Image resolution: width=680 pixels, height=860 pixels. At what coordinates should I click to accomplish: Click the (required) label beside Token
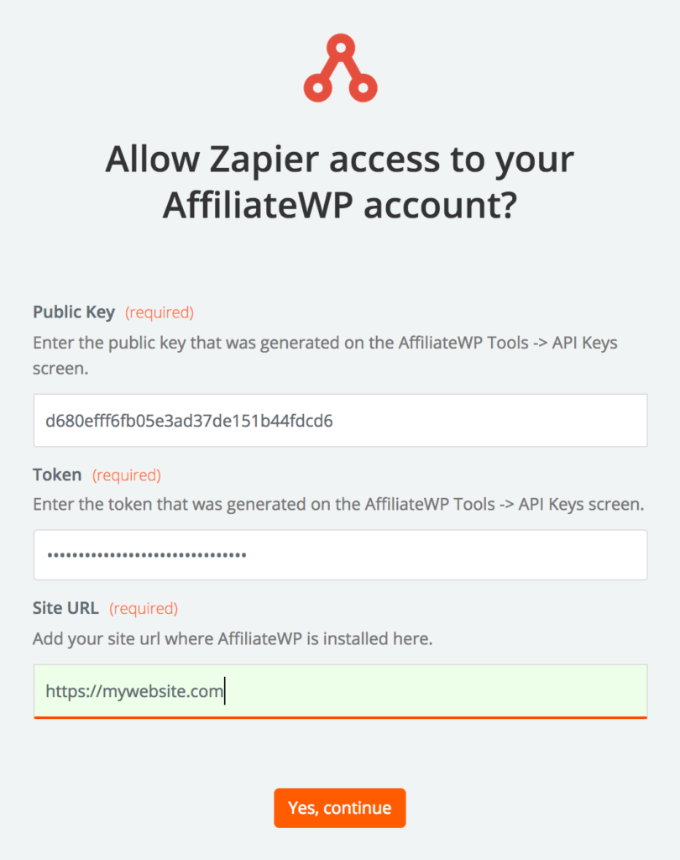(x=126, y=475)
